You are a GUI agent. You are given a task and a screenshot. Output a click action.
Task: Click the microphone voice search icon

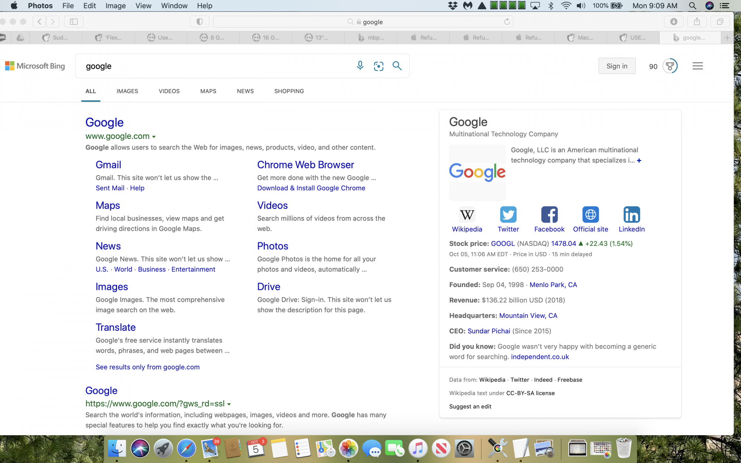click(x=360, y=66)
